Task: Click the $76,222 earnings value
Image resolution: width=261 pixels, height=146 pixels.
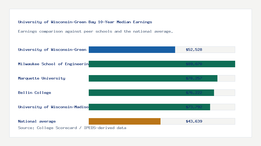Action: 194,93
